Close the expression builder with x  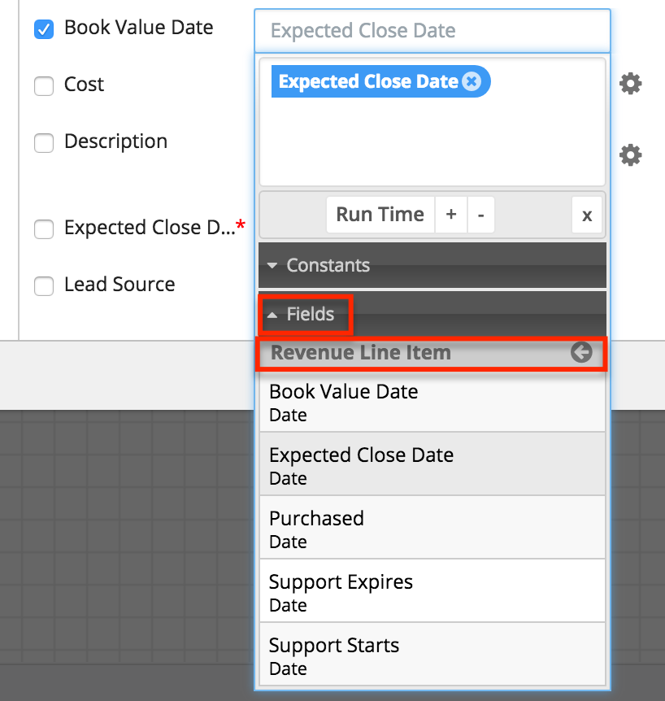point(586,216)
